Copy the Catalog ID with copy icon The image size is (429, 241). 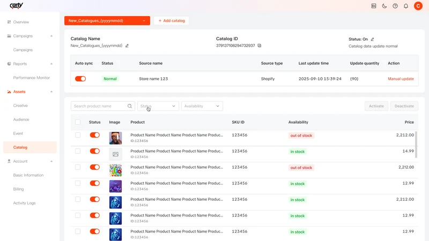pos(260,46)
